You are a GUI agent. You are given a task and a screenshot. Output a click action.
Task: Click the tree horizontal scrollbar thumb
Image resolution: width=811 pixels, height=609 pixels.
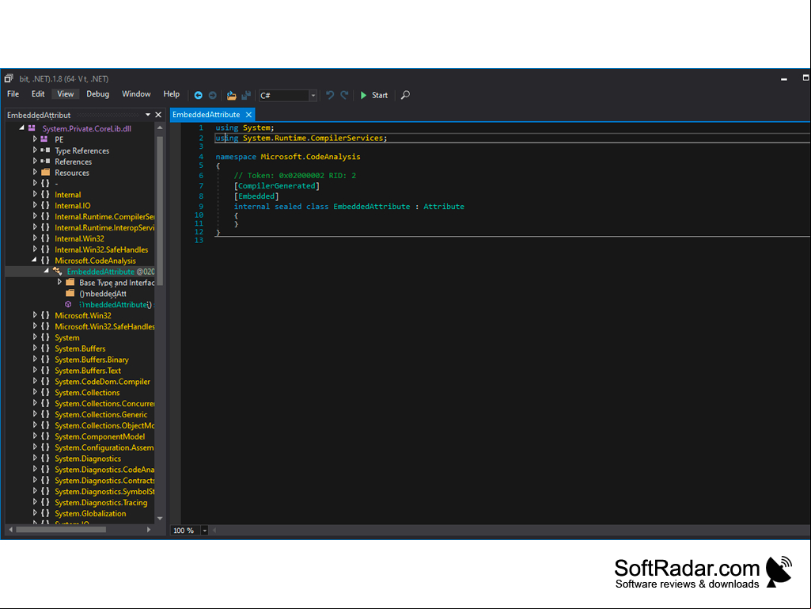click(x=61, y=530)
